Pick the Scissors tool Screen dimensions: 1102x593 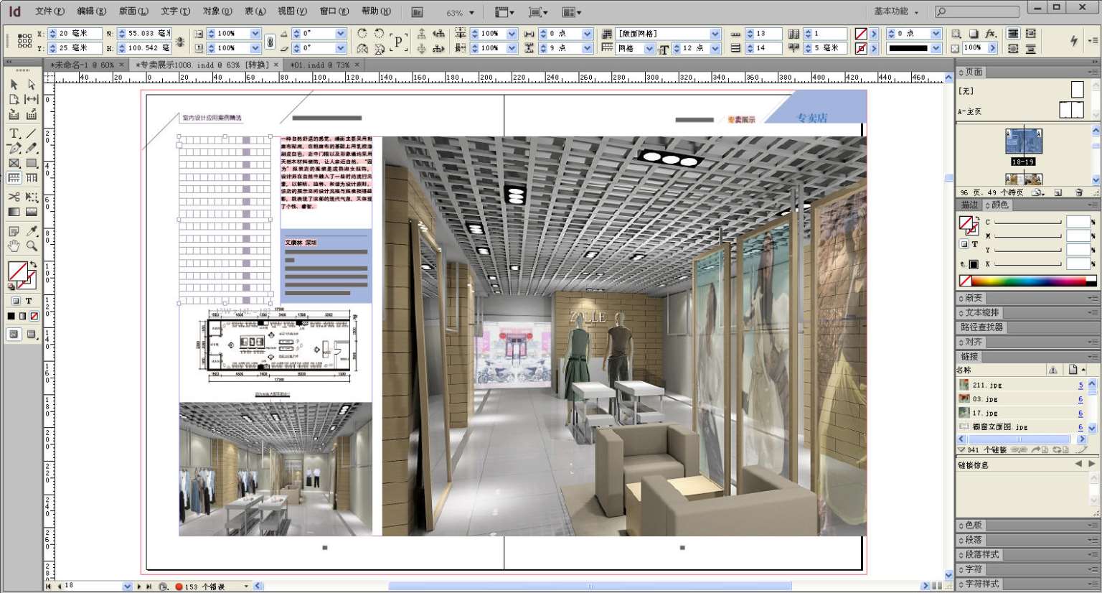(14, 196)
